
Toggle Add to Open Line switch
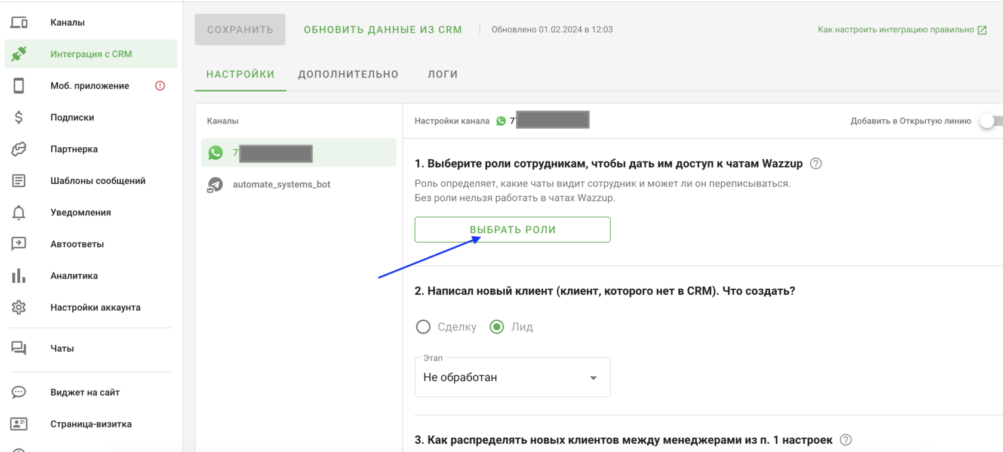(990, 121)
